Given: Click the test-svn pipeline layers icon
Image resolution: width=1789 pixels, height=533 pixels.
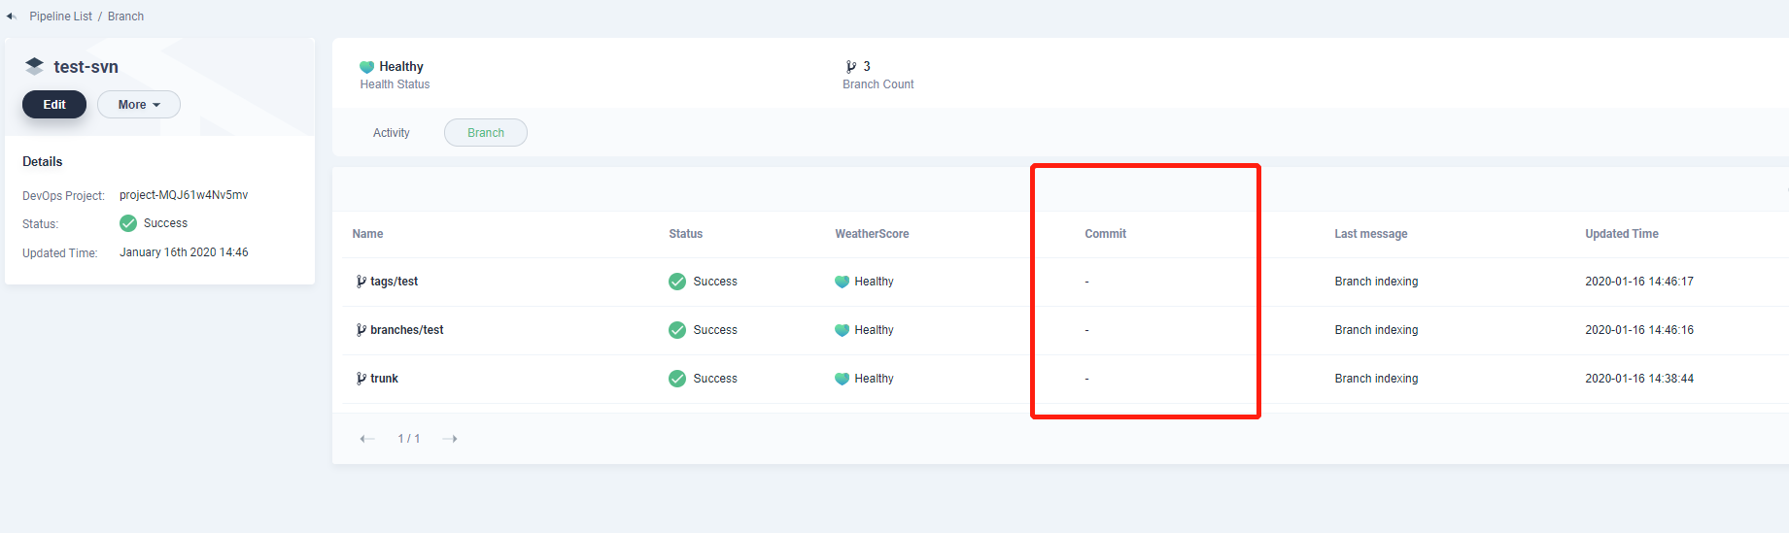Looking at the screenshot, I should tap(34, 66).
